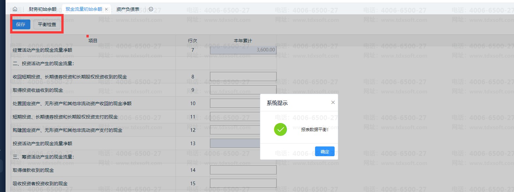Image resolution: width=514 pixels, height=192 pixels.
Task: Close the 现金流量初始余额 tab
Action: [x=106, y=9]
